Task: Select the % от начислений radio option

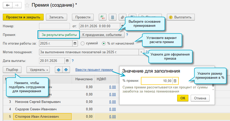Action: pyautogui.click(x=104, y=43)
